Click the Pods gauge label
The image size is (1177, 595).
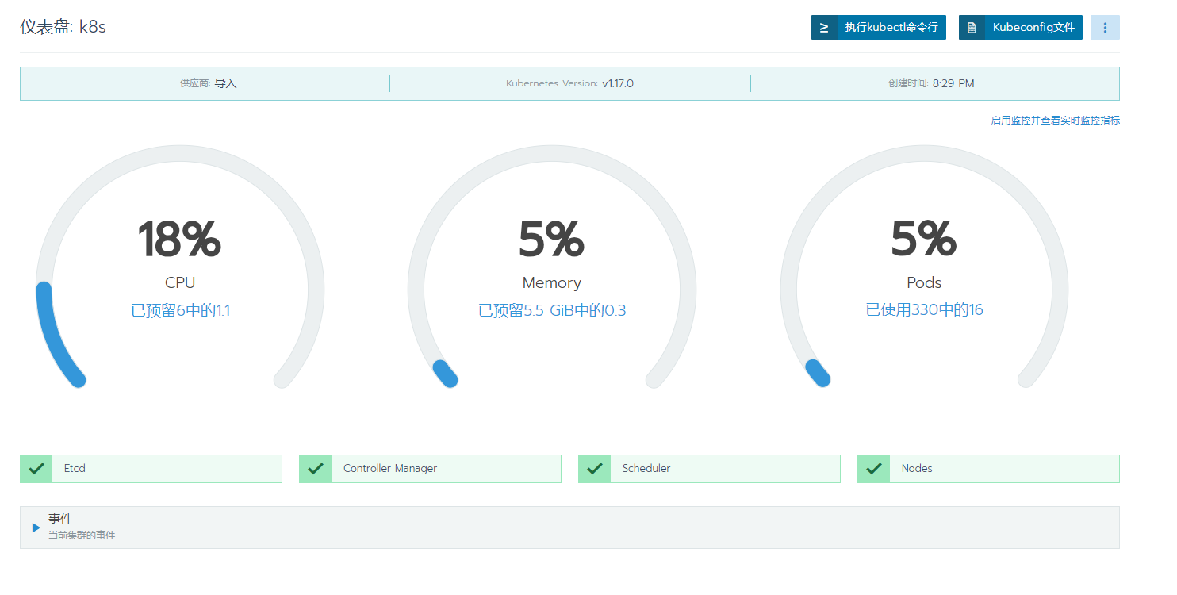click(924, 282)
